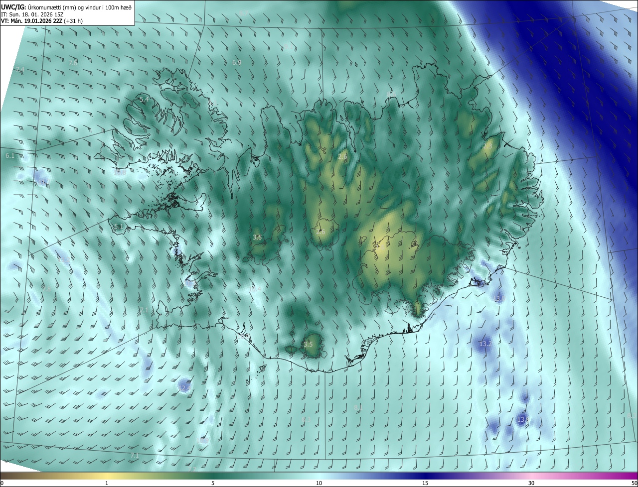Viewport: 638px width, 487px height.
Task: Click the 13.8 value label offshore
Action: tap(523, 420)
